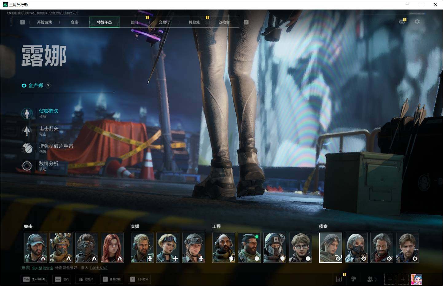Open the 特勤处 tab

click(194, 22)
